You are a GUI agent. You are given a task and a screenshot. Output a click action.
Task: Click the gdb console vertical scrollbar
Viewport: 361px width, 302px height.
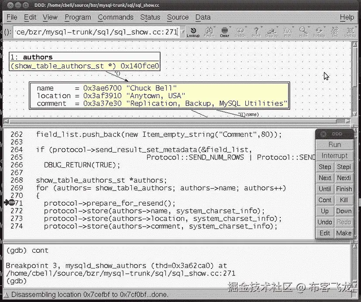pos(355,265)
